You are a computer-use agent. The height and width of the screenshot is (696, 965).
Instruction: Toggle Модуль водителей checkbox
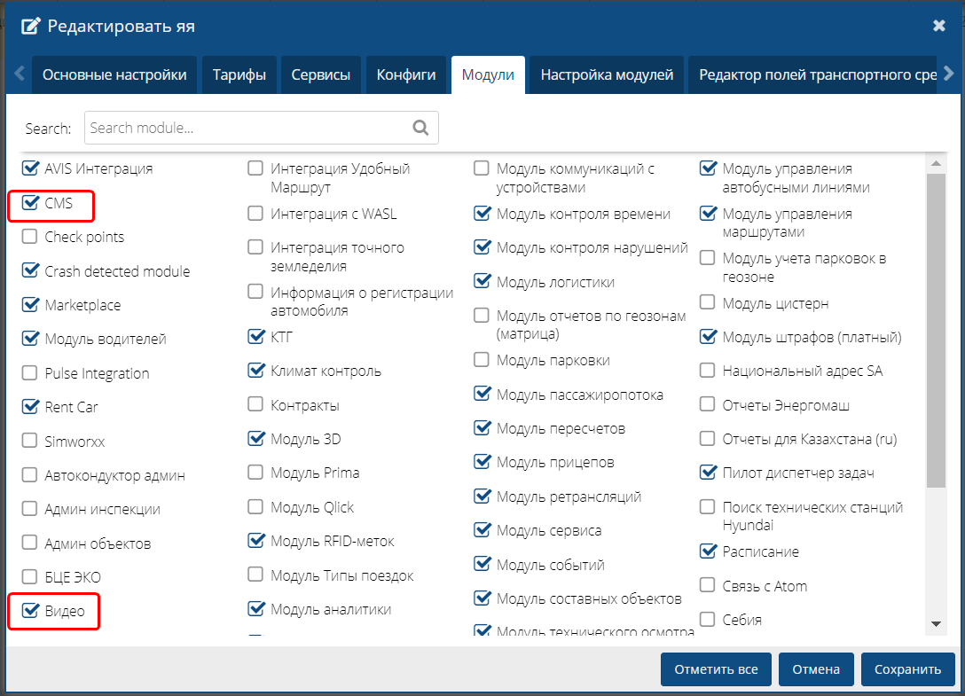pyautogui.click(x=30, y=339)
